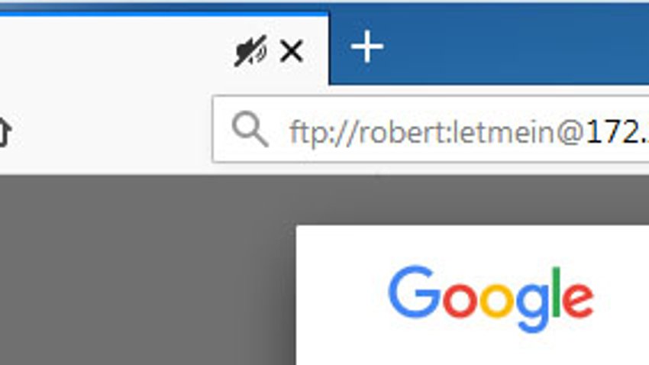This screenshot has height=365, width=649.
Task: Focus the address bar showing the ftp URL
Action: click(431, 129)
